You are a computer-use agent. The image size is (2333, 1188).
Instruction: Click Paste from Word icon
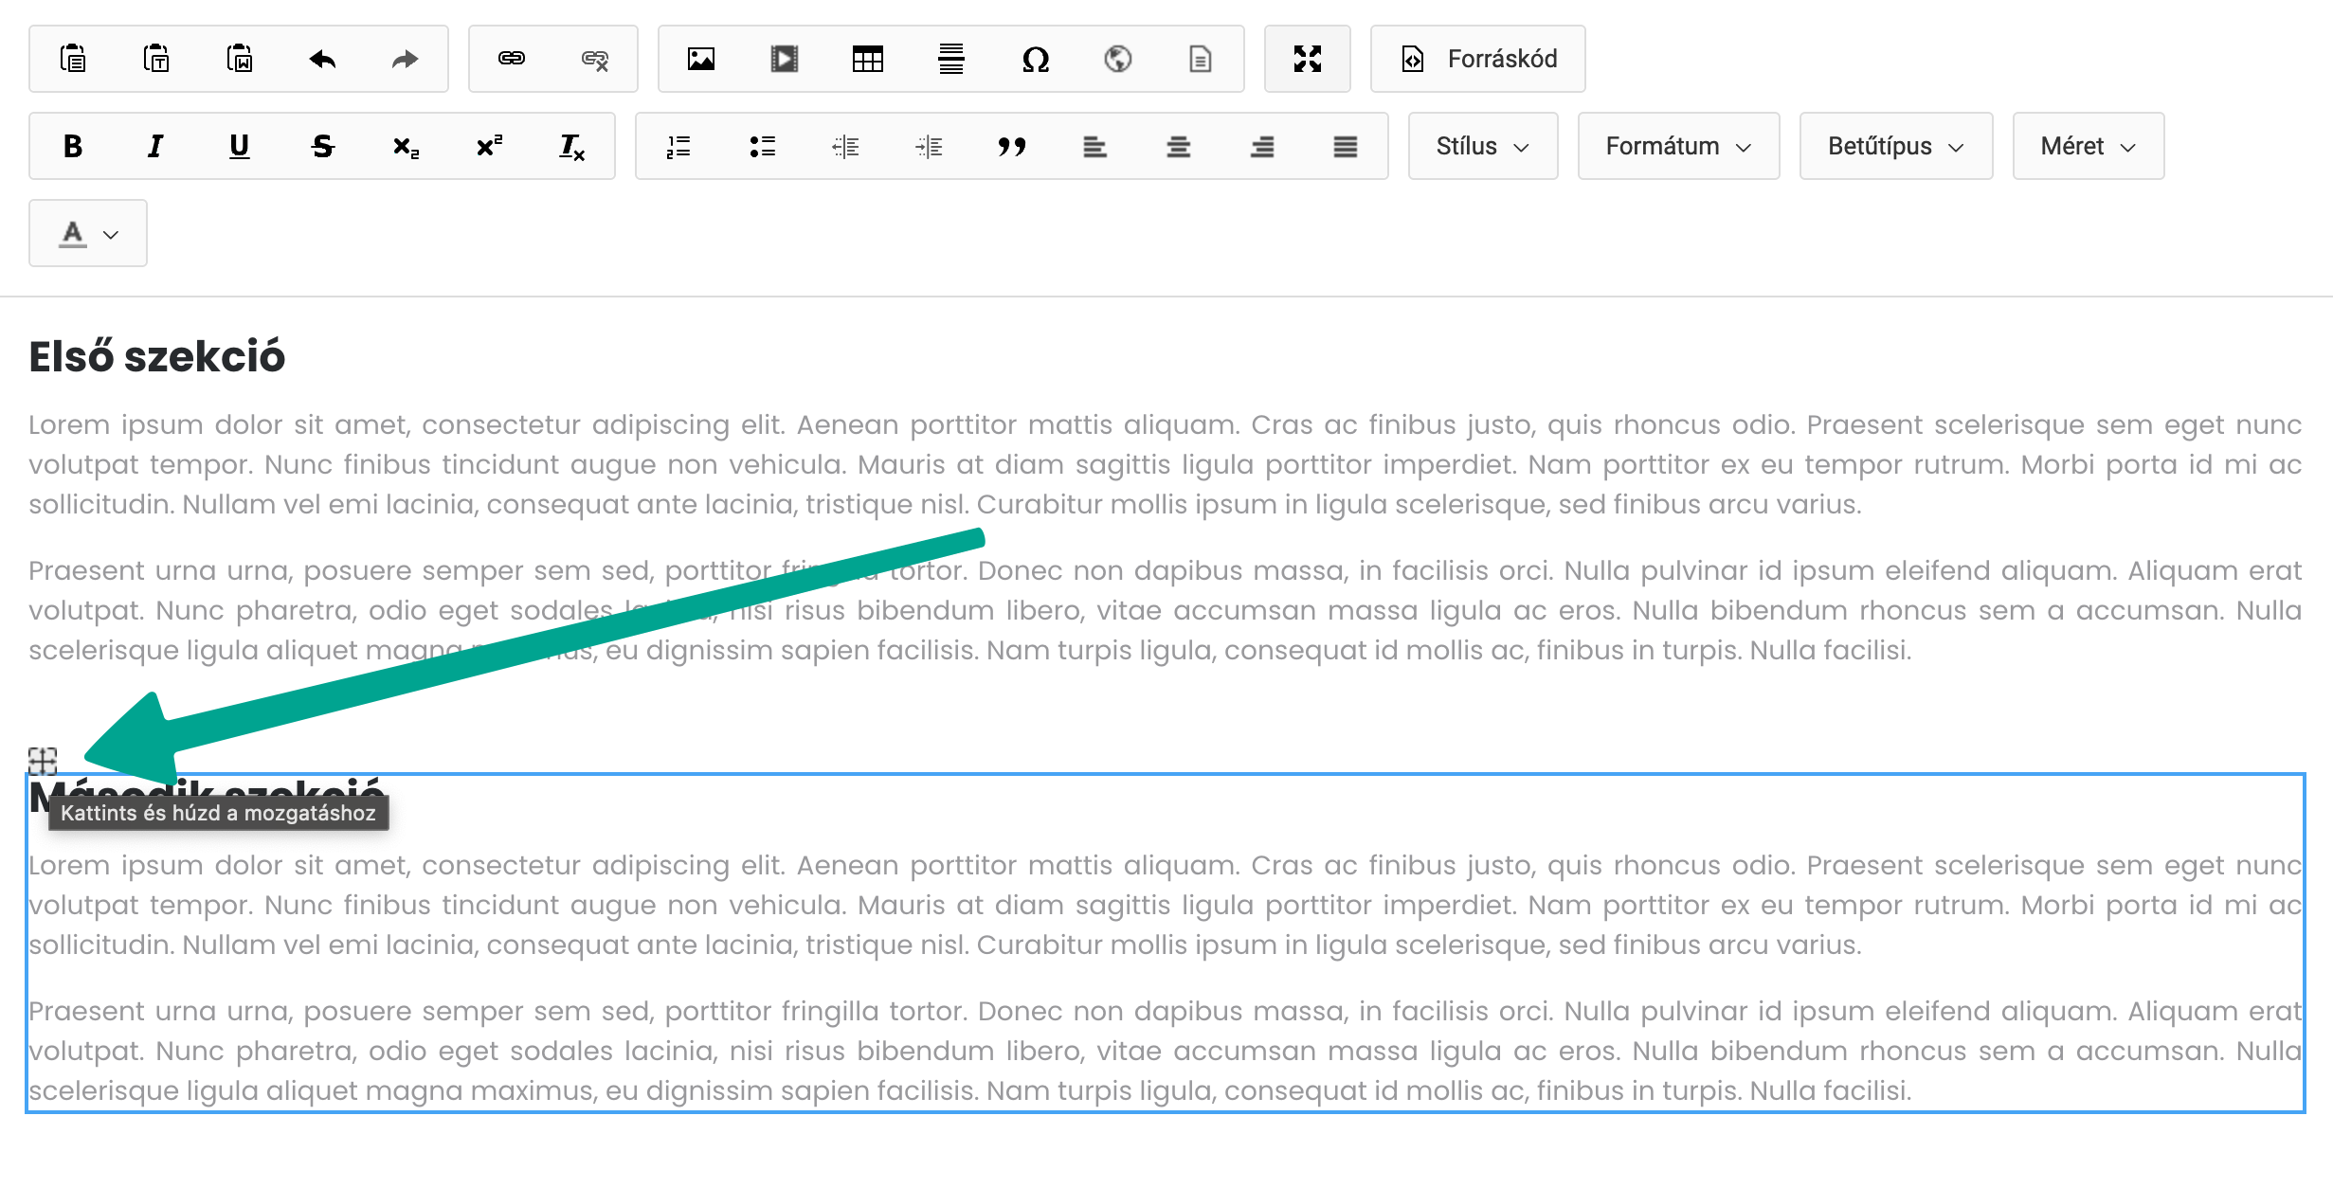240,59
